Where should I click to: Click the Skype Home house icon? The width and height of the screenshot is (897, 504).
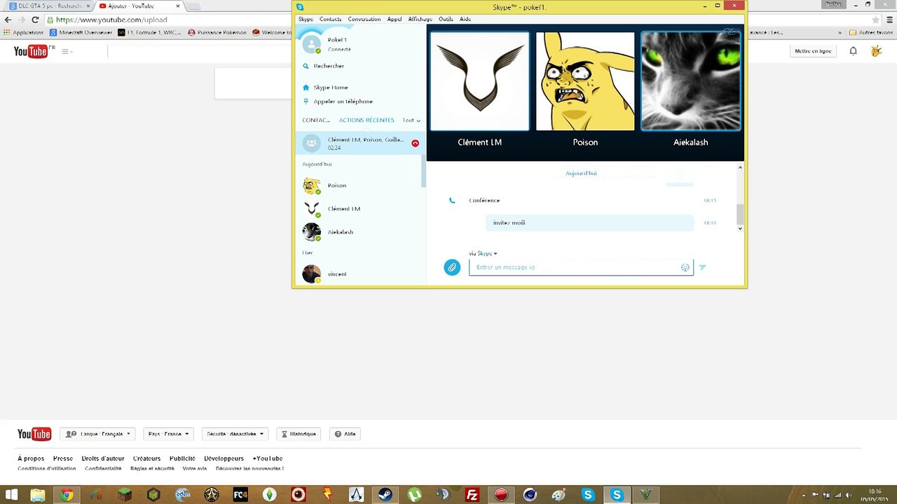(306, 87)
